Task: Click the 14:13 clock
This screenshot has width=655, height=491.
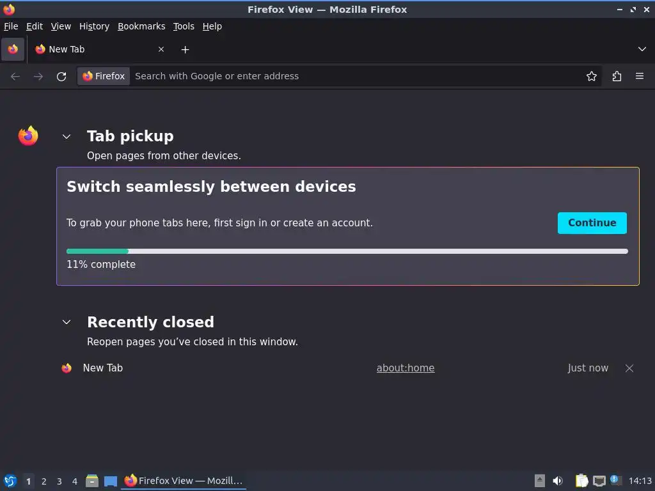Action: [640, 481]
